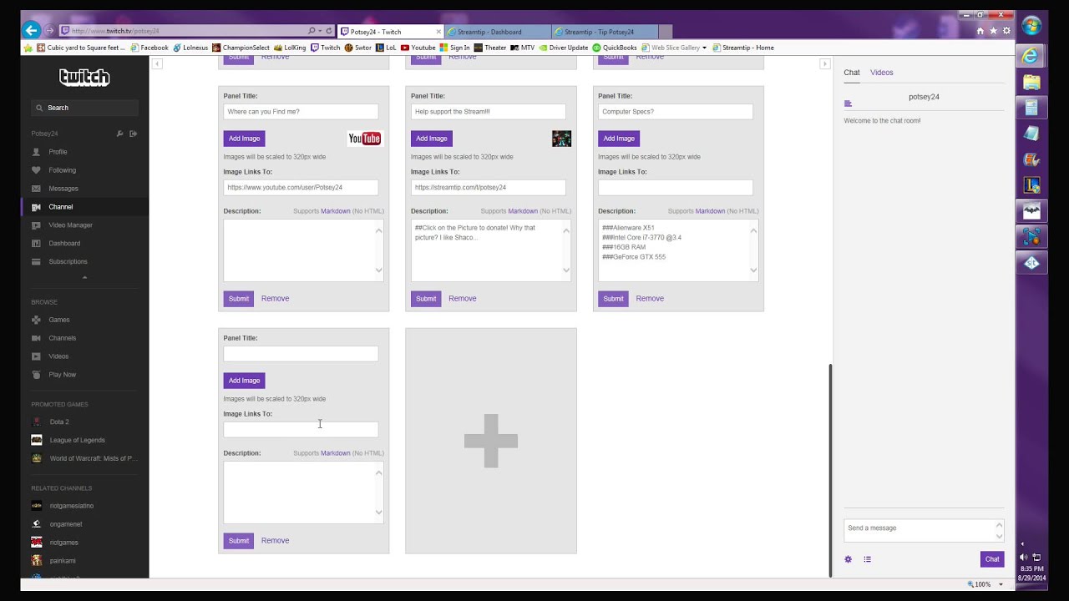Click the Twitch logo in sidebar
This screenshot has width=1069, height=601.
[x=84, y=78]
